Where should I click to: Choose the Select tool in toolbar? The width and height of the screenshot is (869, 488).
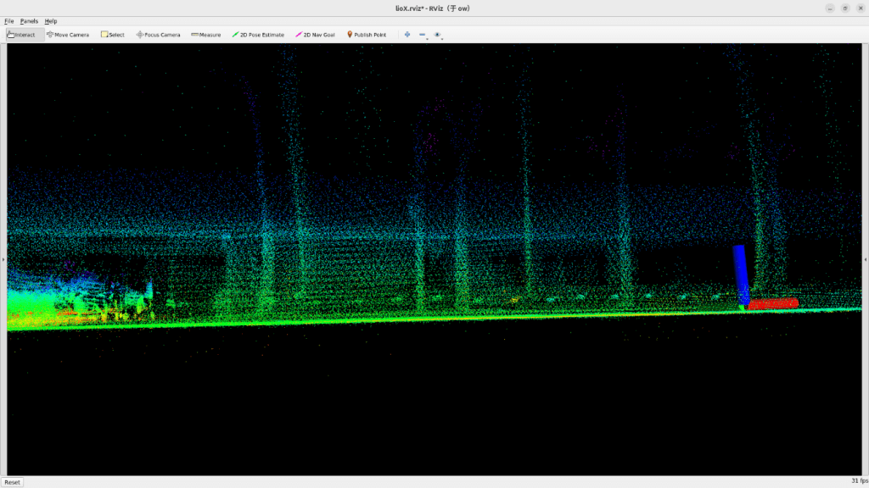[x=113, y=35]
